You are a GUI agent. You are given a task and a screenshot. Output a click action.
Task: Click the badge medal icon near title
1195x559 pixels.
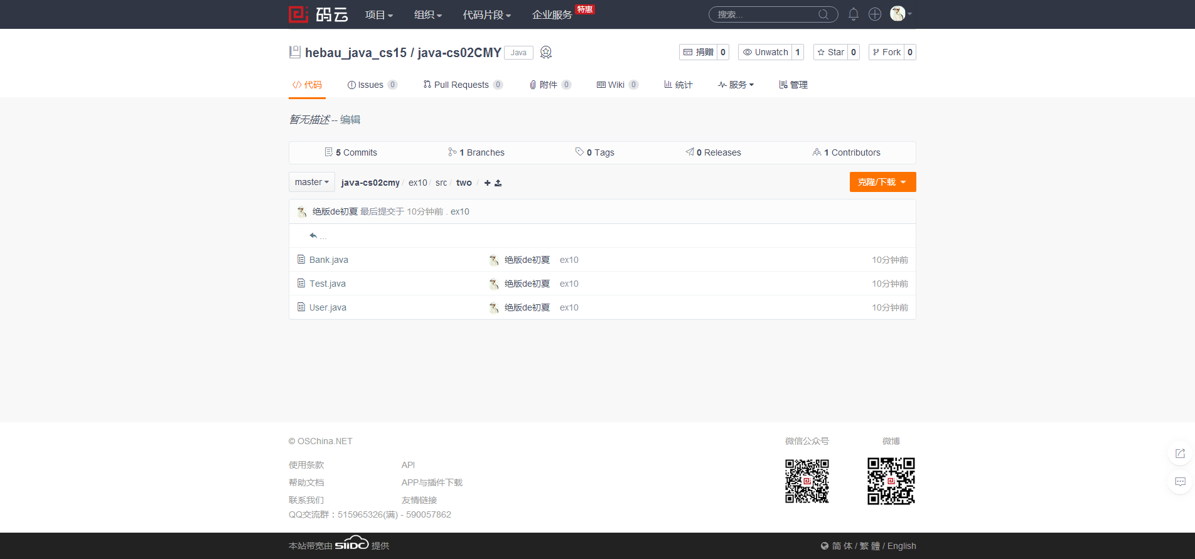(x=546, y=52)
